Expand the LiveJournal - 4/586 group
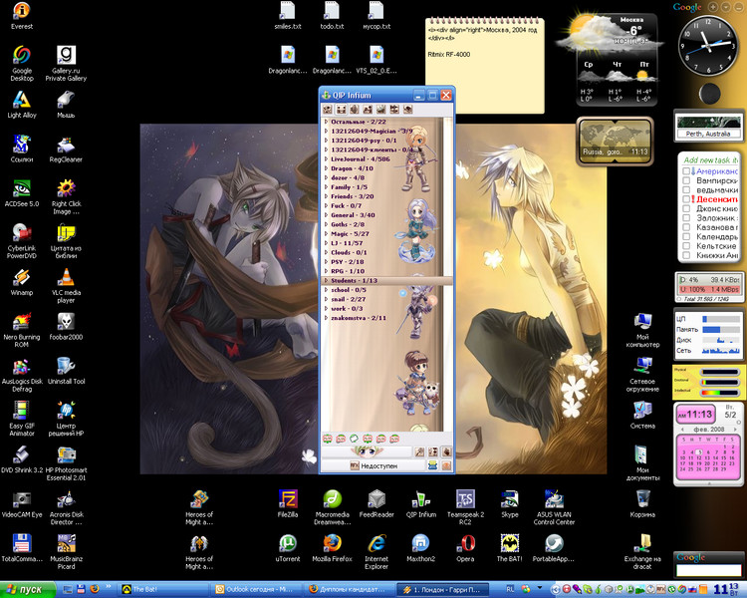The image size is (747, 598). tap(327, 158)
